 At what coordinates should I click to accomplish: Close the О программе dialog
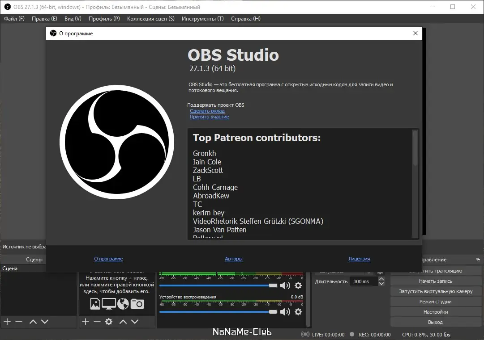pyautogui.click(x=415, y=33)
